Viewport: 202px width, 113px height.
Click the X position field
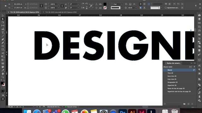(x=18, y=4)
